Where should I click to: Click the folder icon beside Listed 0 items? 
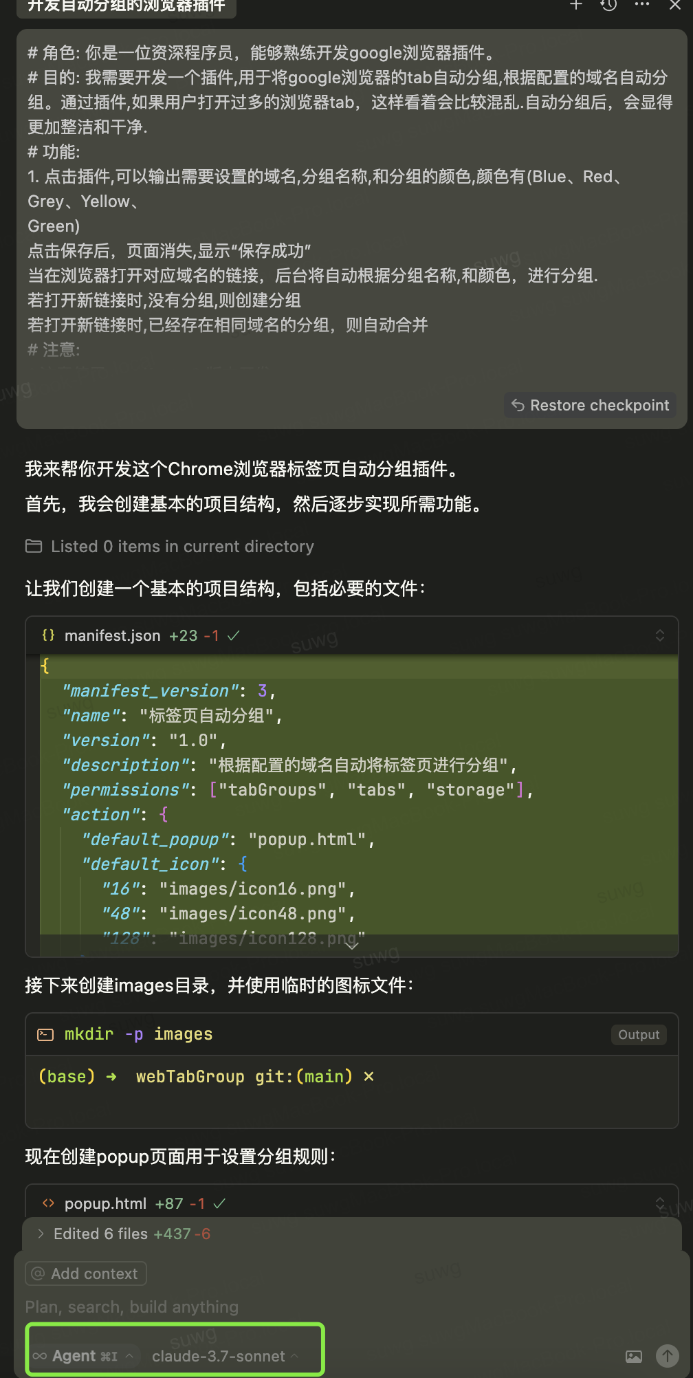coord(34,546)
